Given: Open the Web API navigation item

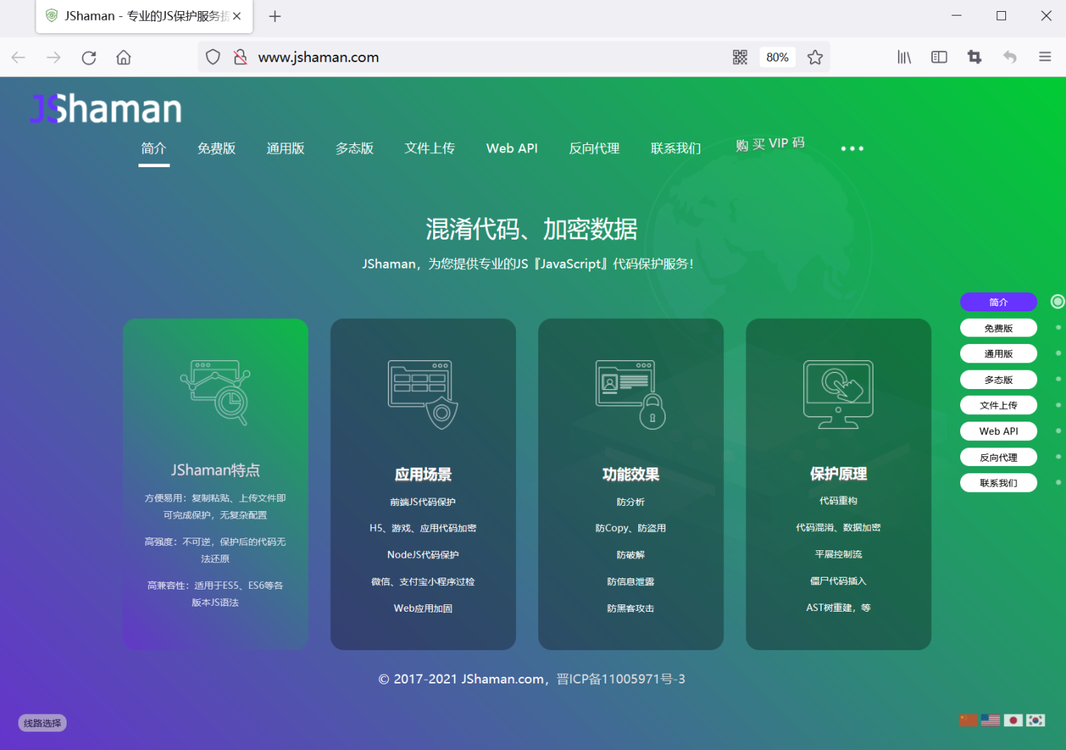Looking at the screenshot, I should 512,149.
